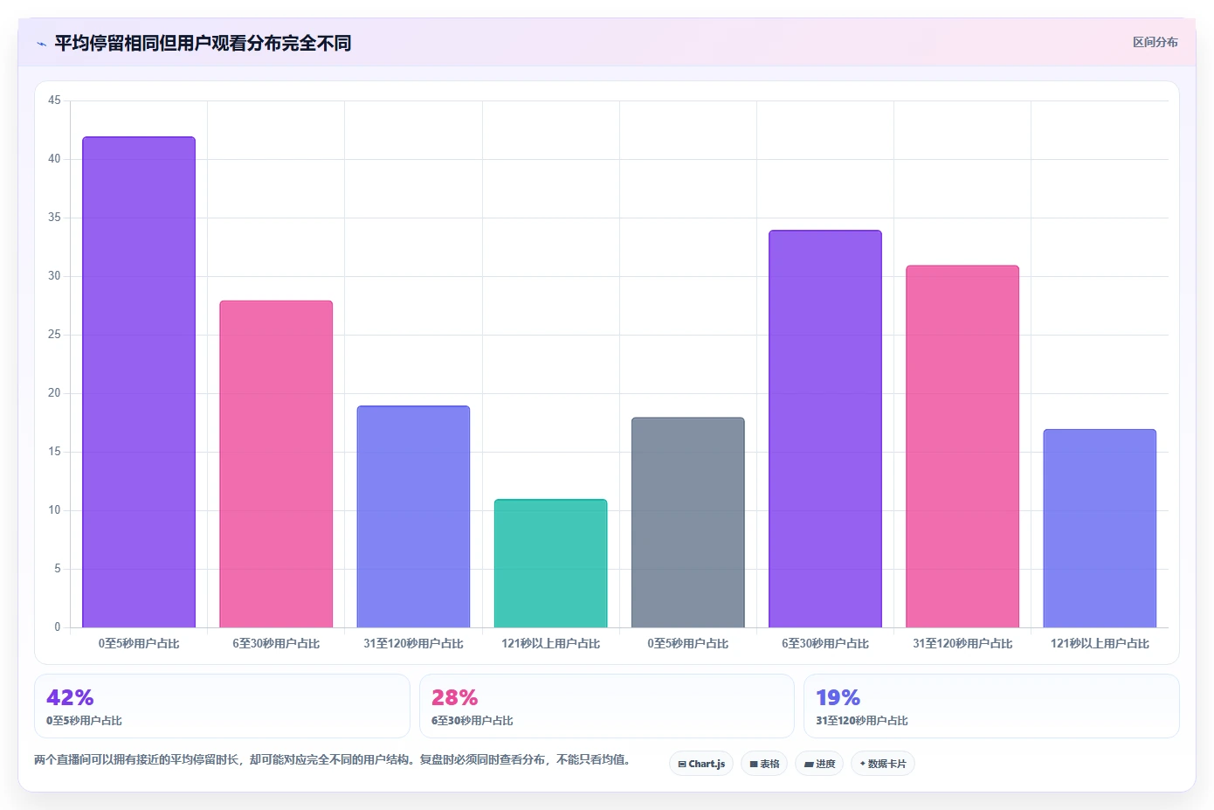1214x810 pixels.
Task: Click the teal 121秒以上 bar
Action: (550, 564)
